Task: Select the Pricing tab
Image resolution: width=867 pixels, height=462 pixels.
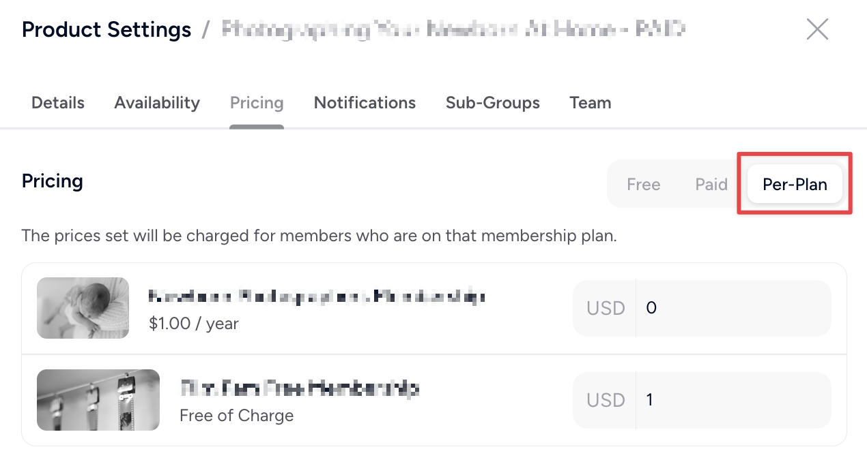Action: point(257,103)
